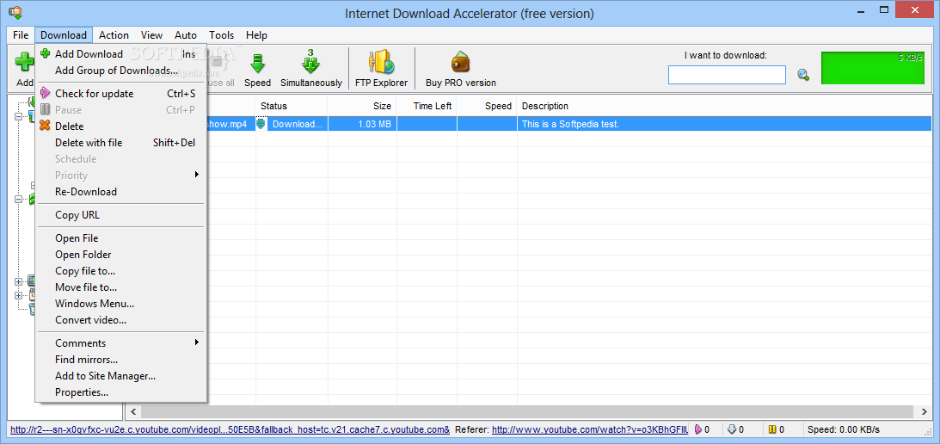
Task: Click the green speed graph panel
Action: 872,68
